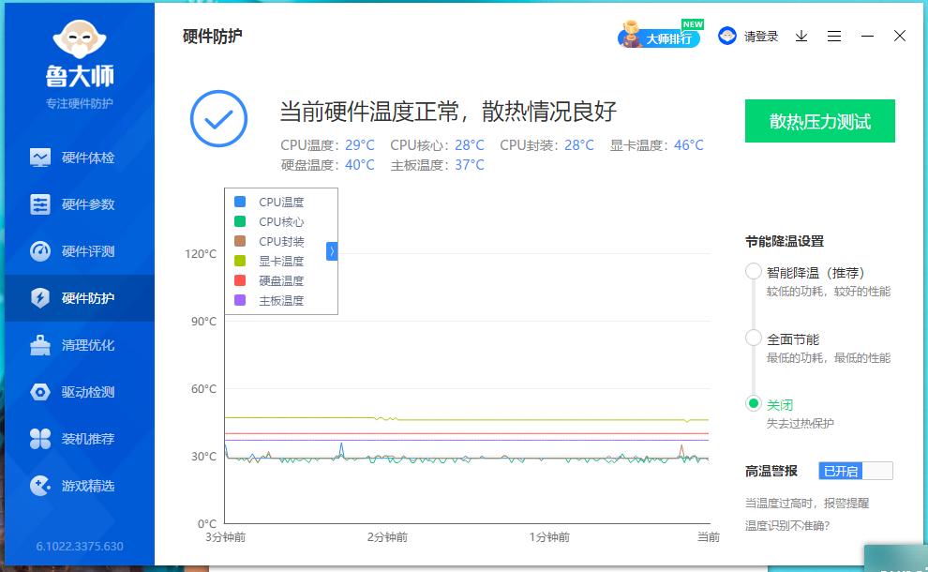
Task: Start the 散热压力测试 stress test
Action: click(x=819, y=121)
